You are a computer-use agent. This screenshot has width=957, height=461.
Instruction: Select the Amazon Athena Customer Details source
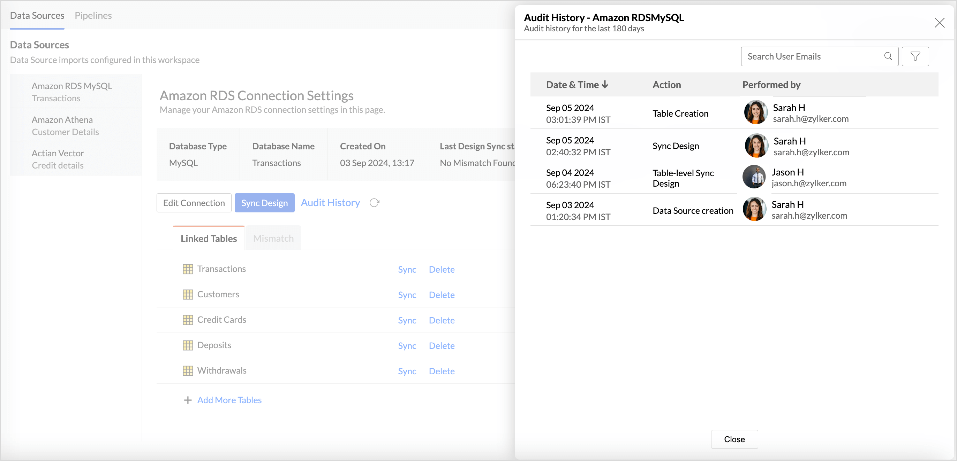click(65, 126)
